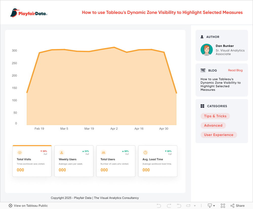Click the Tips & Tricks category tag
The image size is (253, 209).
[215, 116]
